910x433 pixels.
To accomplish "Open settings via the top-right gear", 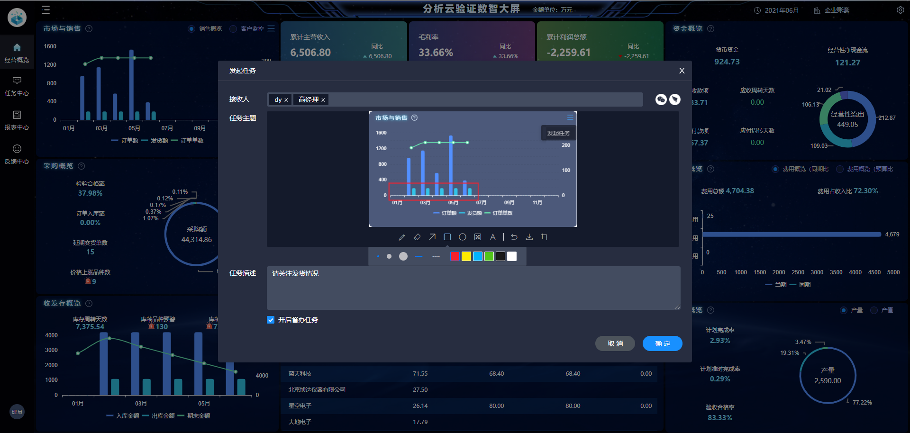I will (901, 10).
